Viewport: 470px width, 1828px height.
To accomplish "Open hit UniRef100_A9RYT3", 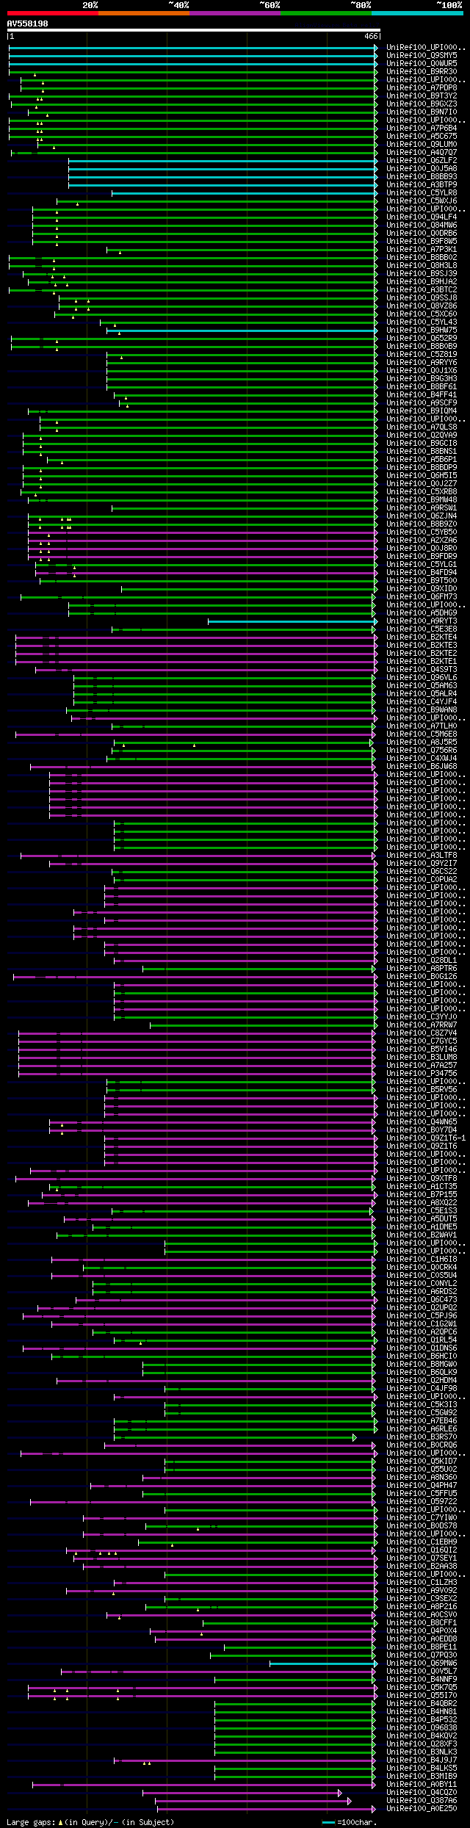I will point(422,621).
